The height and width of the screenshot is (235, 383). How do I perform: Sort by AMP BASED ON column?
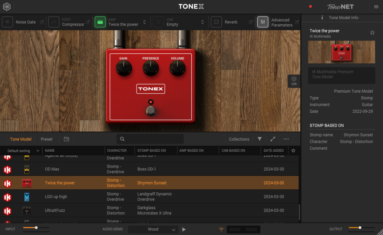[x=191, y=151]
